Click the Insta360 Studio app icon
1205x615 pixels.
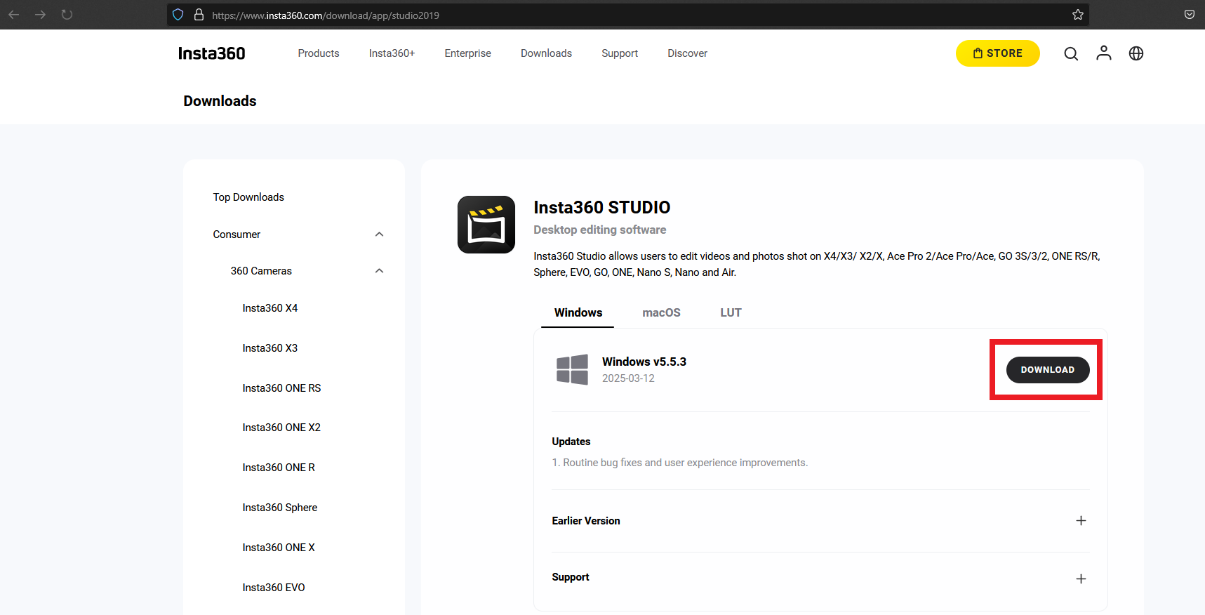coord(486,225)
